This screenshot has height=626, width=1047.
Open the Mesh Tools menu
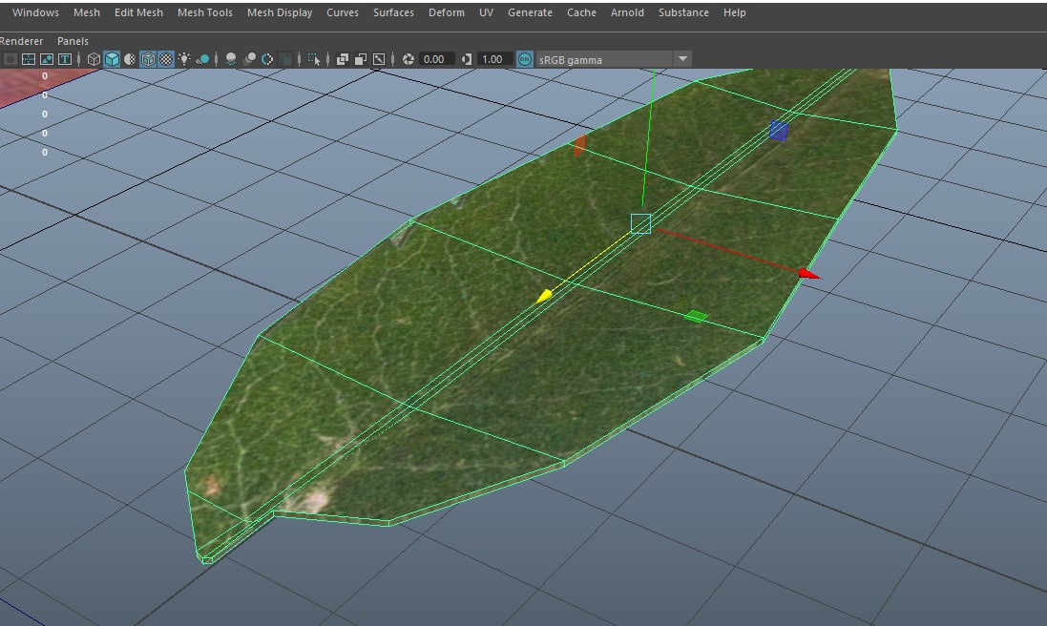pos(205,12)
